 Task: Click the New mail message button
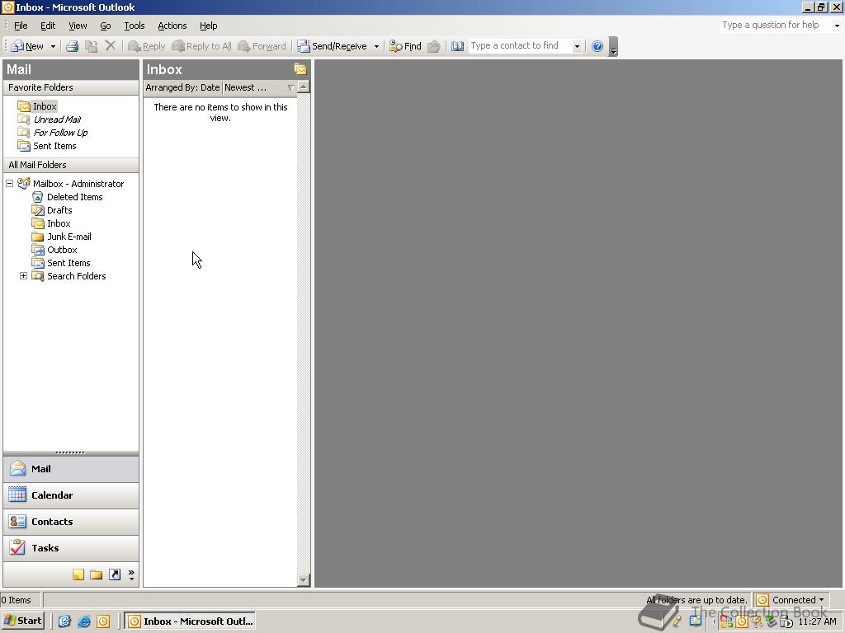(x=27, y=46)
